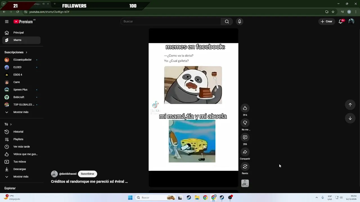Screen dimensions: 360x202
Task: Open Spreen Plus channel subscription
Action: (21, 90)
